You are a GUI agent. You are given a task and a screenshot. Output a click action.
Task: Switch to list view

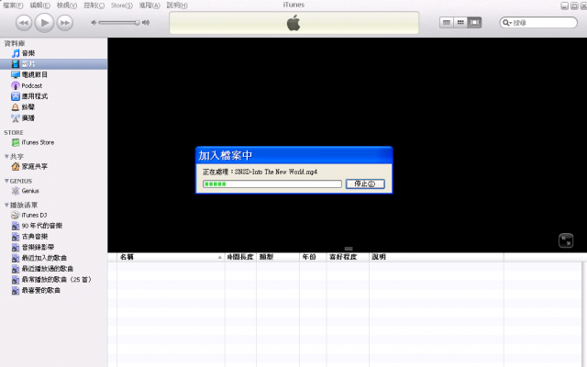(x=447, y=22)
